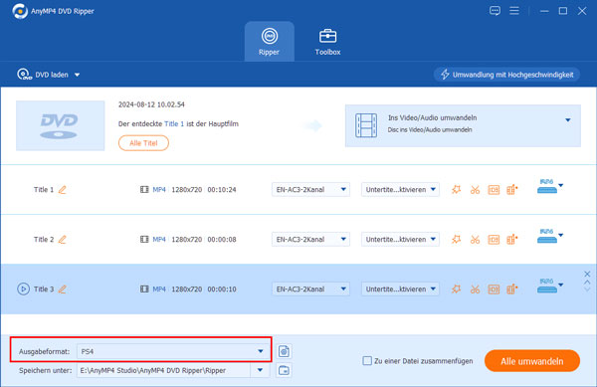
Task: Select the Ripper tab
Action: [x=270, y=42]
